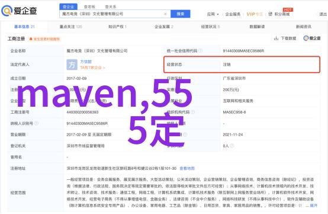Select the 200万(元) paid-in capital value

coord(231,90)
